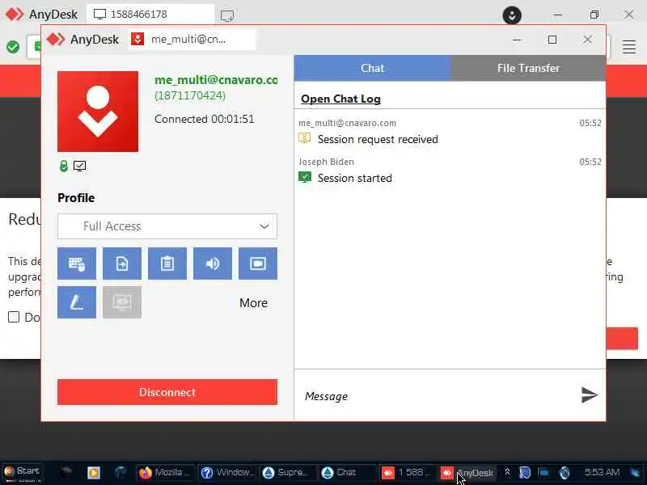Click the monitor checkmark status icon
This screenshot has height=485, width=647.
click(79, 167)
